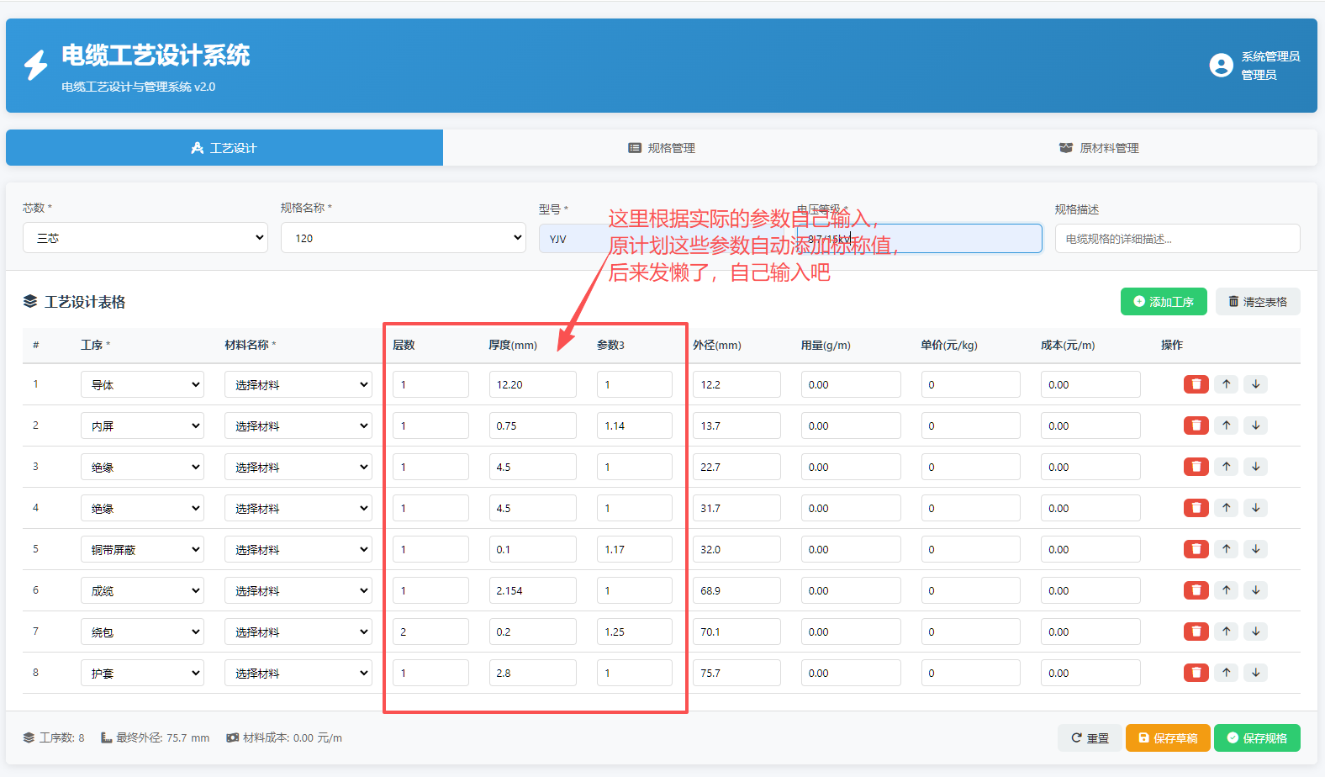This screenshot has height=777, width=1325.
Task: Move row 2 内屏 down one position
Action: tap(1256, 425)
